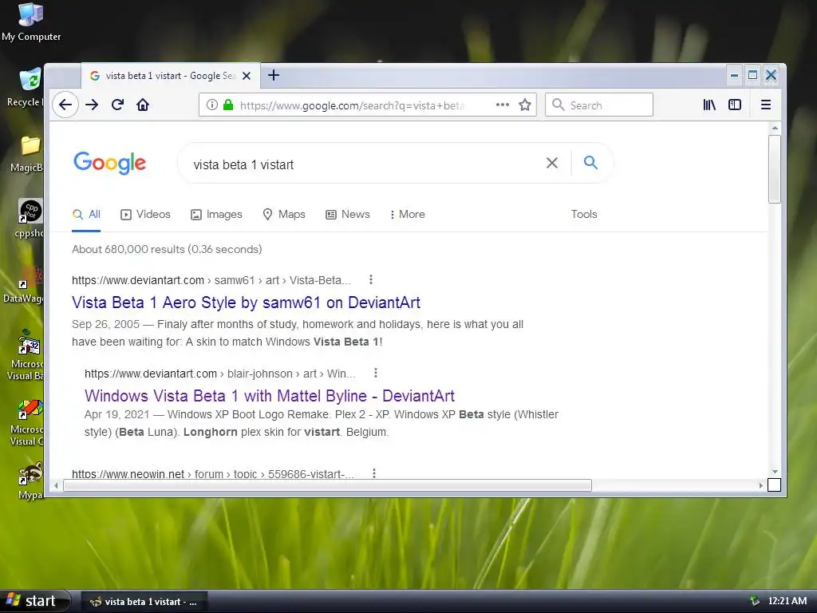The width and height of the screenshot is (817, 613).
Task: Open Vista Beta 1 Aero Style link
Action: pos(246,303)
